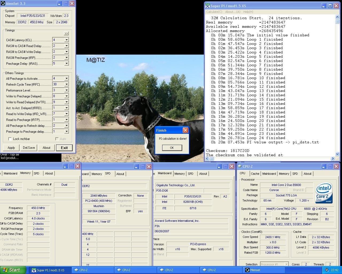Click Gigabyte Technology Co., Ltd. manufacturer field
The height and width of the screenshot is (274, 342).
(x=192, y=185)
